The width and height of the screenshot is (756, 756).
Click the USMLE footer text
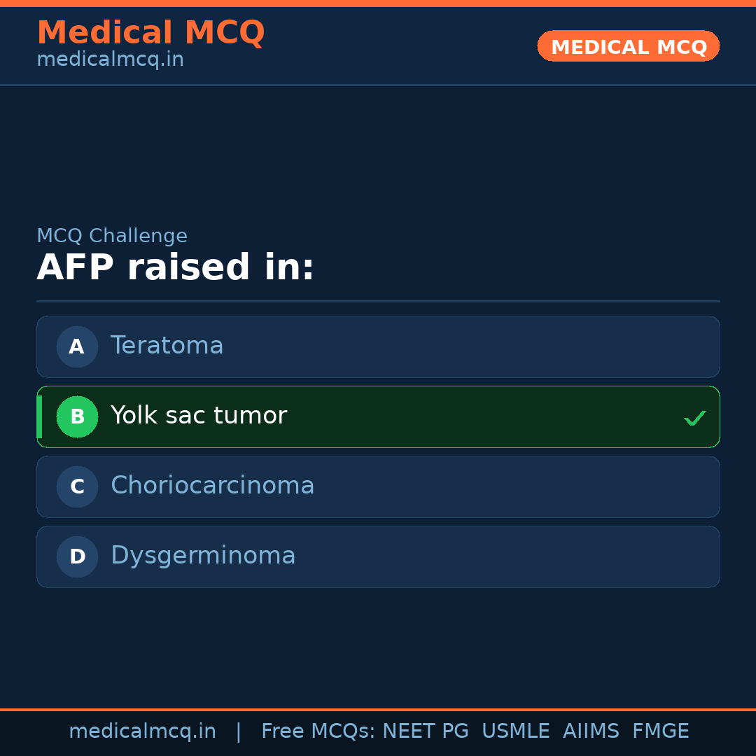tap(515, 731)
